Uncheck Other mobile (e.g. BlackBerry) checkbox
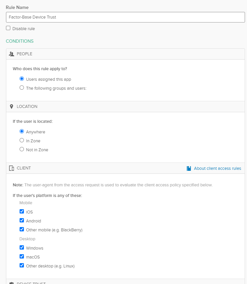247x284 pixels. 22,229
